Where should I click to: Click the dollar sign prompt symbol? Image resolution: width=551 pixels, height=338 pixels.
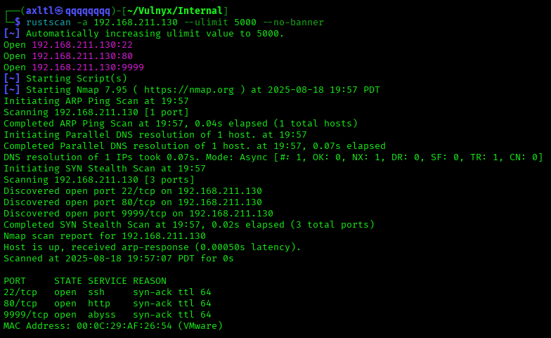pos(18,22)
